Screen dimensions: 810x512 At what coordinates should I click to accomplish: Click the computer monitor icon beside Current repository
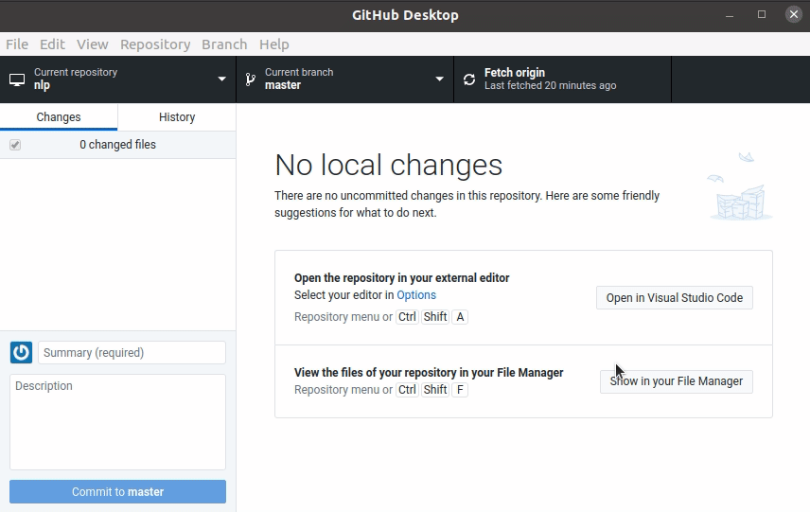tap(17, 79)
